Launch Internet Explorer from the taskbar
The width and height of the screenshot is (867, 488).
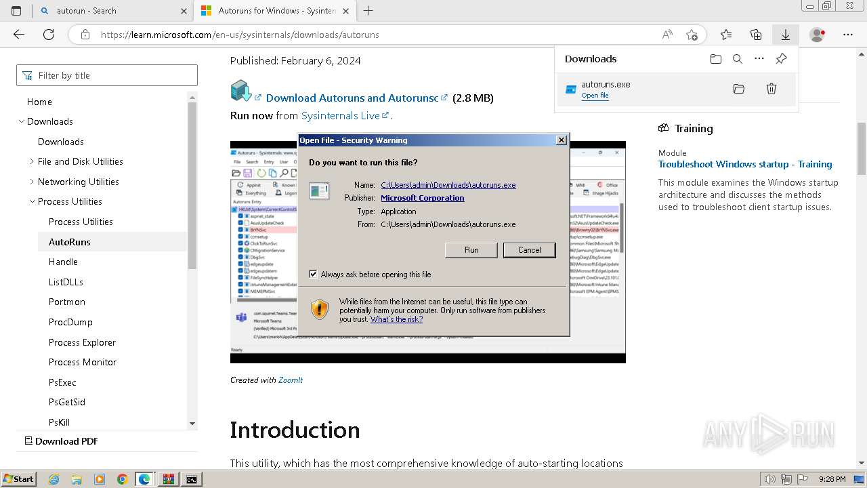(x=54, y=479)
